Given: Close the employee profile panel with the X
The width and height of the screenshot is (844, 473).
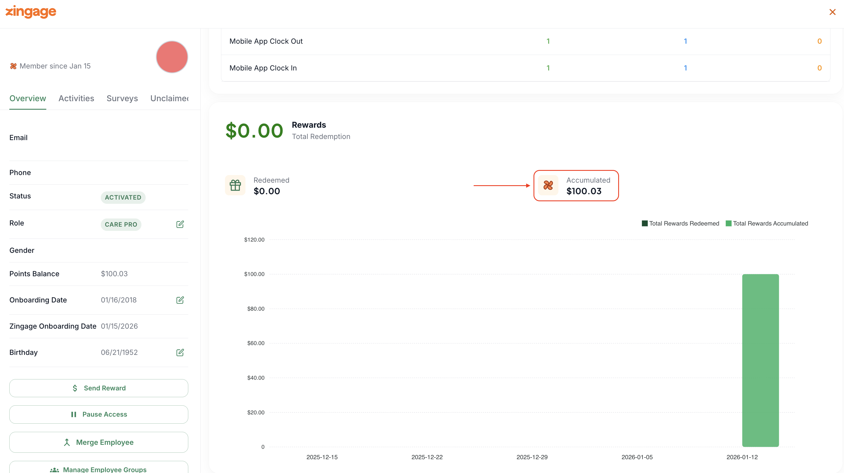Looking at the screenshot, I should [x=832, y=12].
